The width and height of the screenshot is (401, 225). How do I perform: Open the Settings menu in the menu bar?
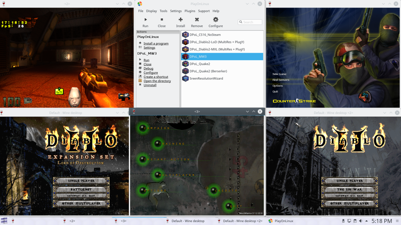coord(176,11)
